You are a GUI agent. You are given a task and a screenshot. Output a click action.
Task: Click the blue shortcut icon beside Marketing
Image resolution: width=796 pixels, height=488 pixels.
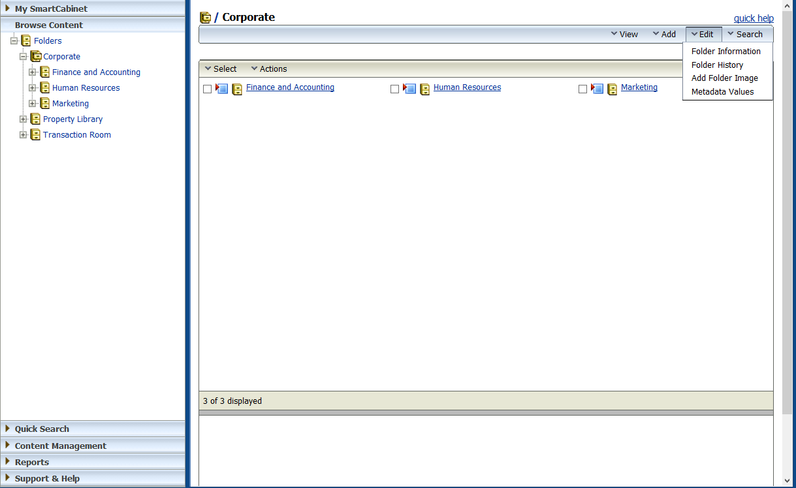[x=597, y=88]
